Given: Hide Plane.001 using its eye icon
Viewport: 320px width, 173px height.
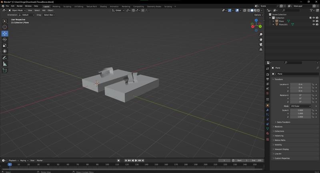Looking at the screenshot, I should coord(313,24).
